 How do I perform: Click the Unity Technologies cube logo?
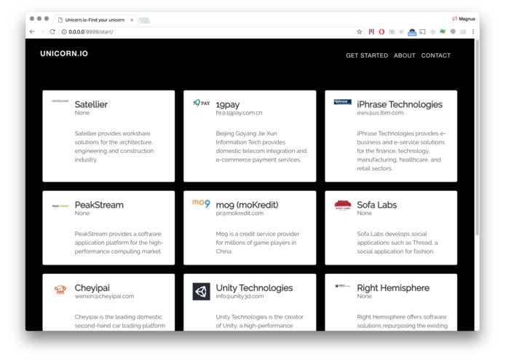click(x=202, y=291)
